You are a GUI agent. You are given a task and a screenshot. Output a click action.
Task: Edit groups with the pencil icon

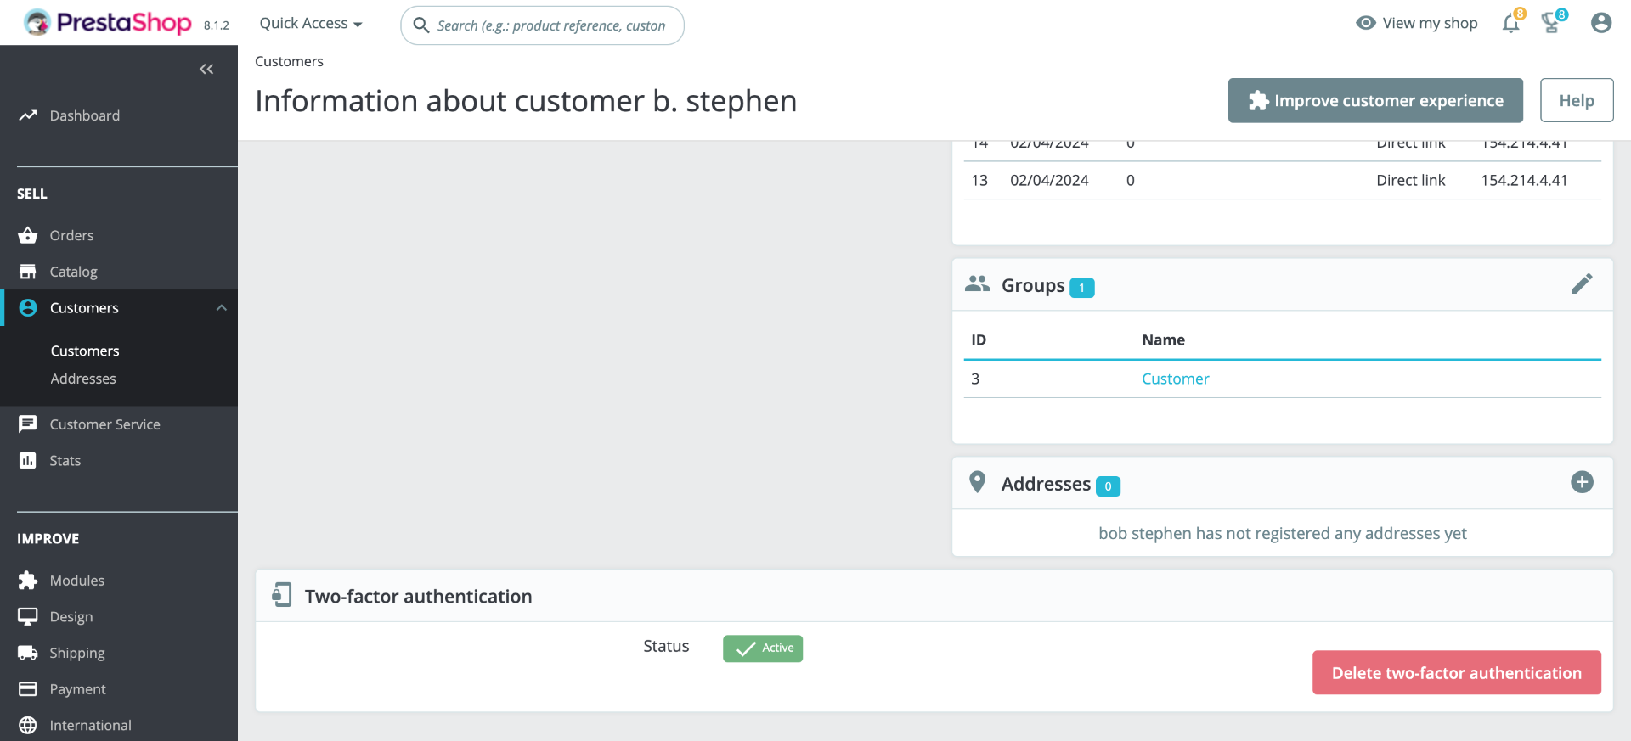[1582, 283]
